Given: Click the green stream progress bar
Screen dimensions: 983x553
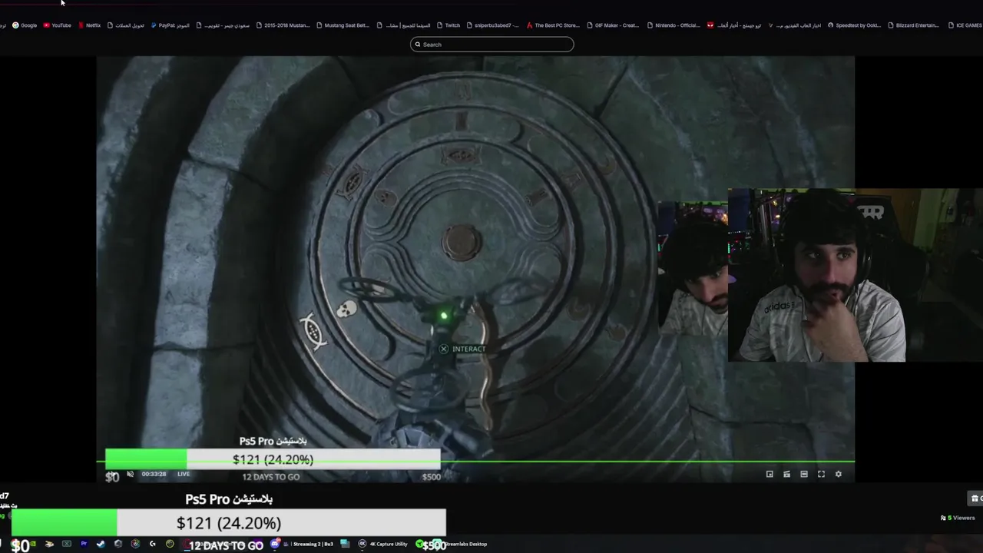Looking at the screenshot, I should [x=475, y=462].
